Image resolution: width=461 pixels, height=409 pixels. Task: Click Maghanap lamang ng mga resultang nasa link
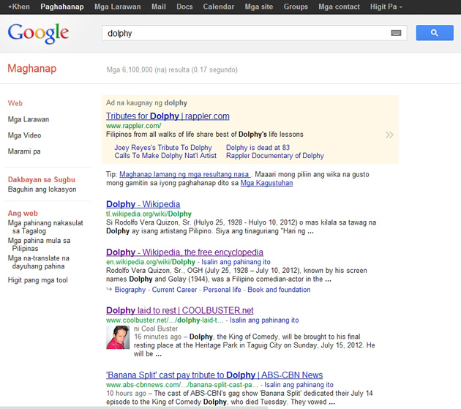184,174
